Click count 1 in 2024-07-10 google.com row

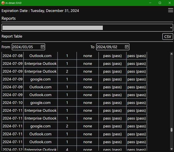point(67,103)
